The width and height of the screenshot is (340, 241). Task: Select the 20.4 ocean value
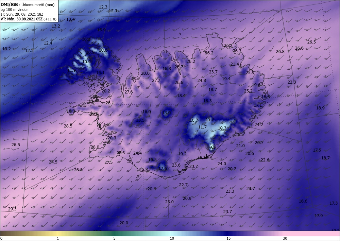152,189
